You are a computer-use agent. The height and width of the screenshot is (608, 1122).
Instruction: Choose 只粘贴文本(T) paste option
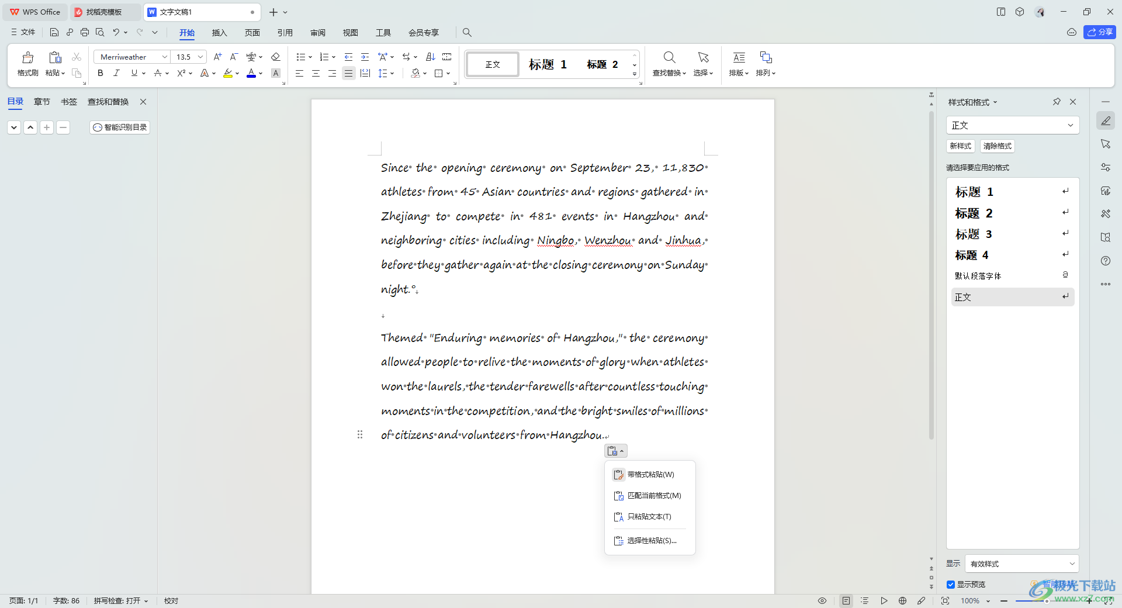pyautogui.click(x=650, y=517)
